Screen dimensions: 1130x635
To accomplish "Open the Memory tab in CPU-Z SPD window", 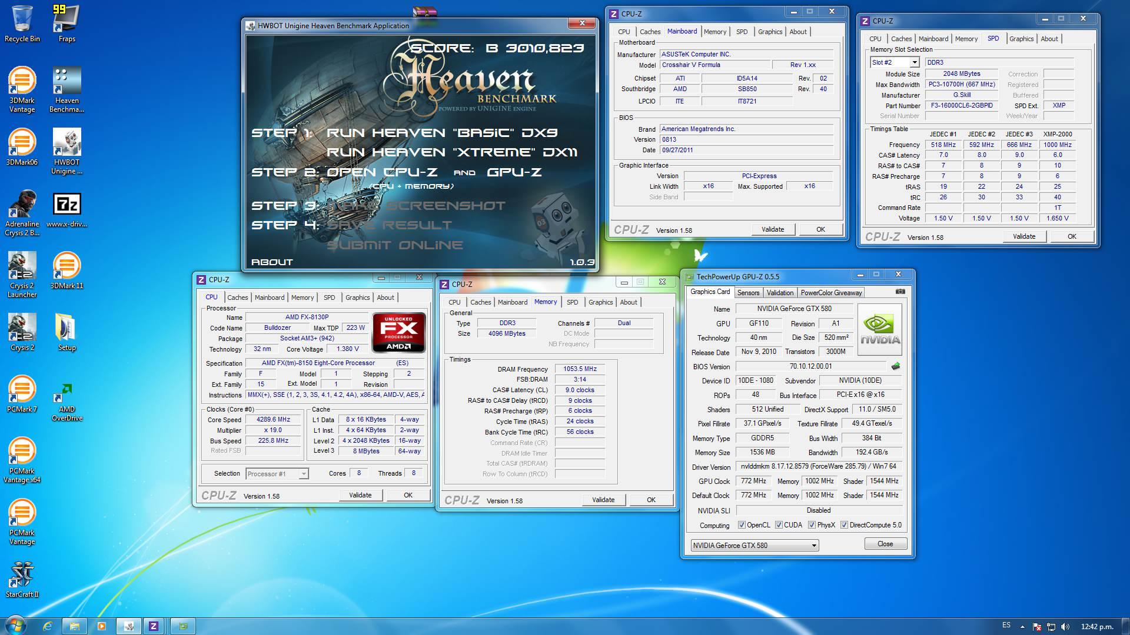I will 966,39.
